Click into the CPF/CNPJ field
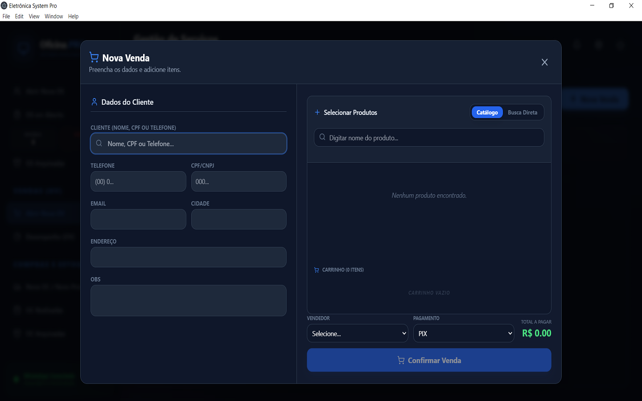 pyautogui.click(x=239, y=181)
